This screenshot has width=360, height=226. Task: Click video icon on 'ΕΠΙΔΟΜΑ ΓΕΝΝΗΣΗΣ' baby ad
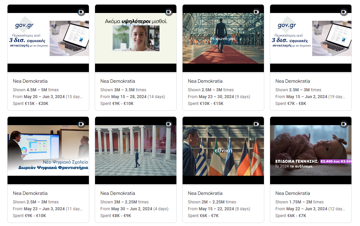point(344,124)
